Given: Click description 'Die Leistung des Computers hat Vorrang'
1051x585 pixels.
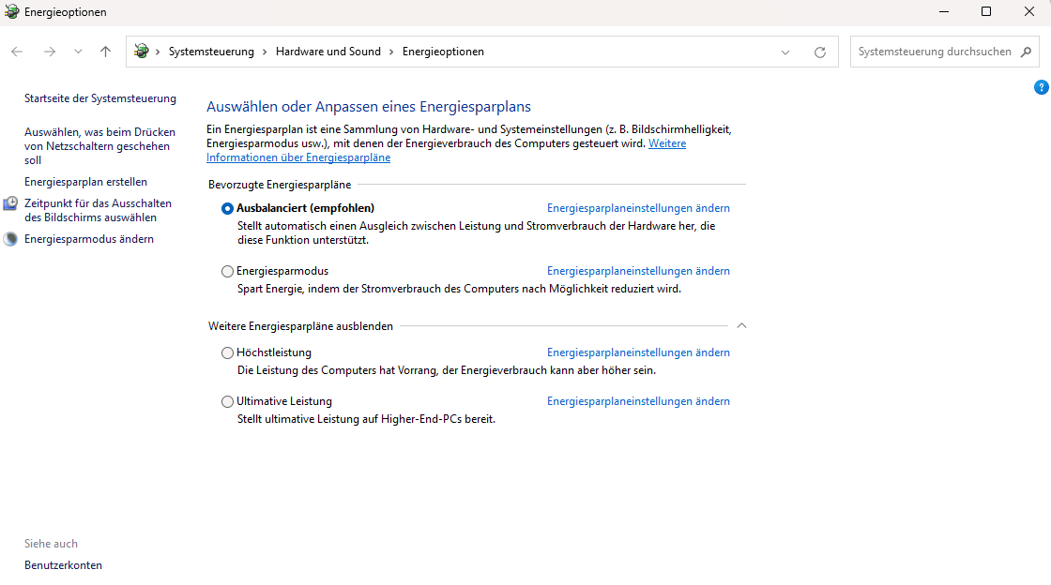Looking at the screenshot, I should click(447, 370).
